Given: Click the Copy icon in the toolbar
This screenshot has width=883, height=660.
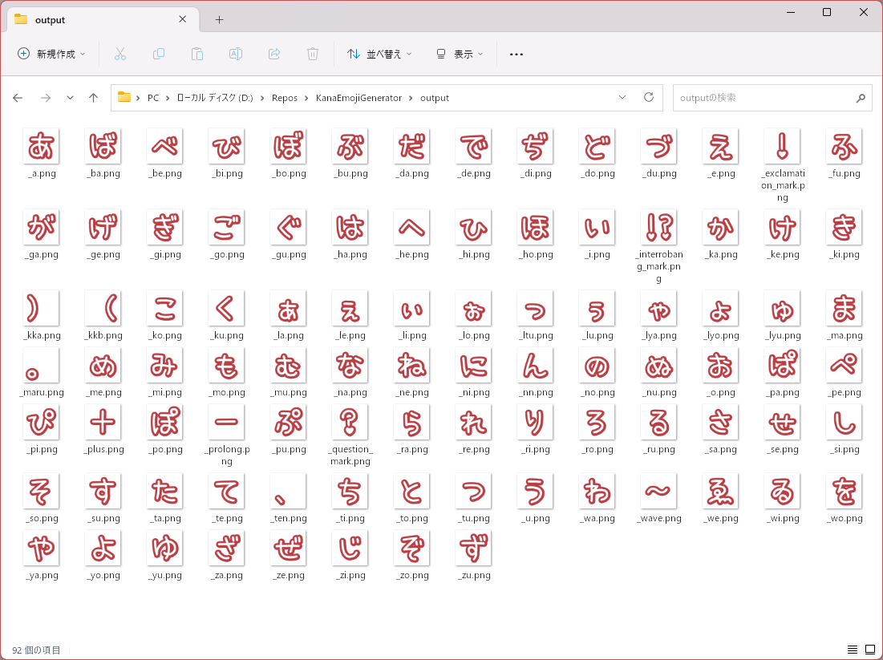Looking at the screenshot, I should point(158,54).
